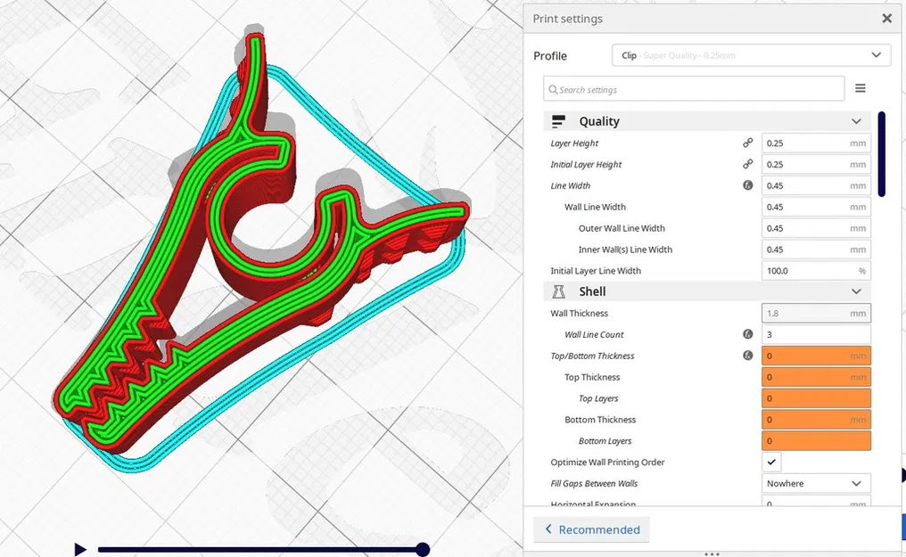
Task: Edit the Line Width value field
Action: click(816, 186)
